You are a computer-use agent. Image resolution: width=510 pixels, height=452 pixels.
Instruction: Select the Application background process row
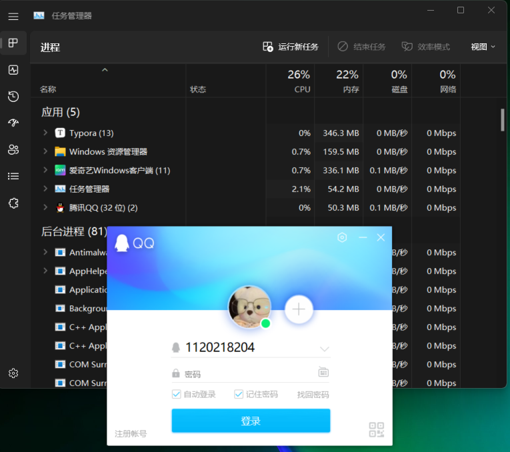81,290
